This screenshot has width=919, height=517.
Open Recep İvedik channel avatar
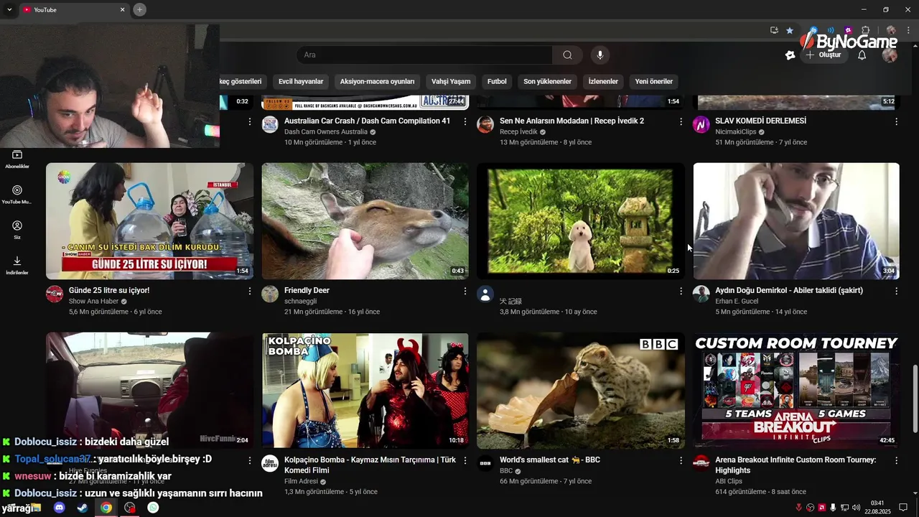tap(485, 124)
